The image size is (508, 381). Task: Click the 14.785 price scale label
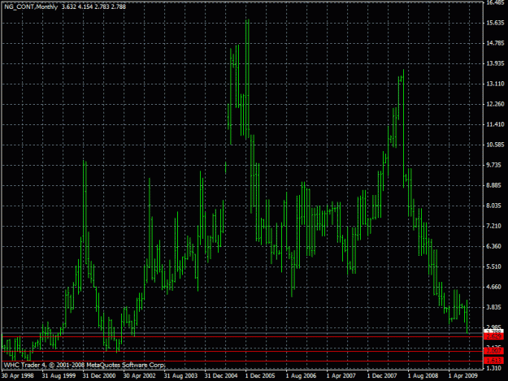pos(495,43)
